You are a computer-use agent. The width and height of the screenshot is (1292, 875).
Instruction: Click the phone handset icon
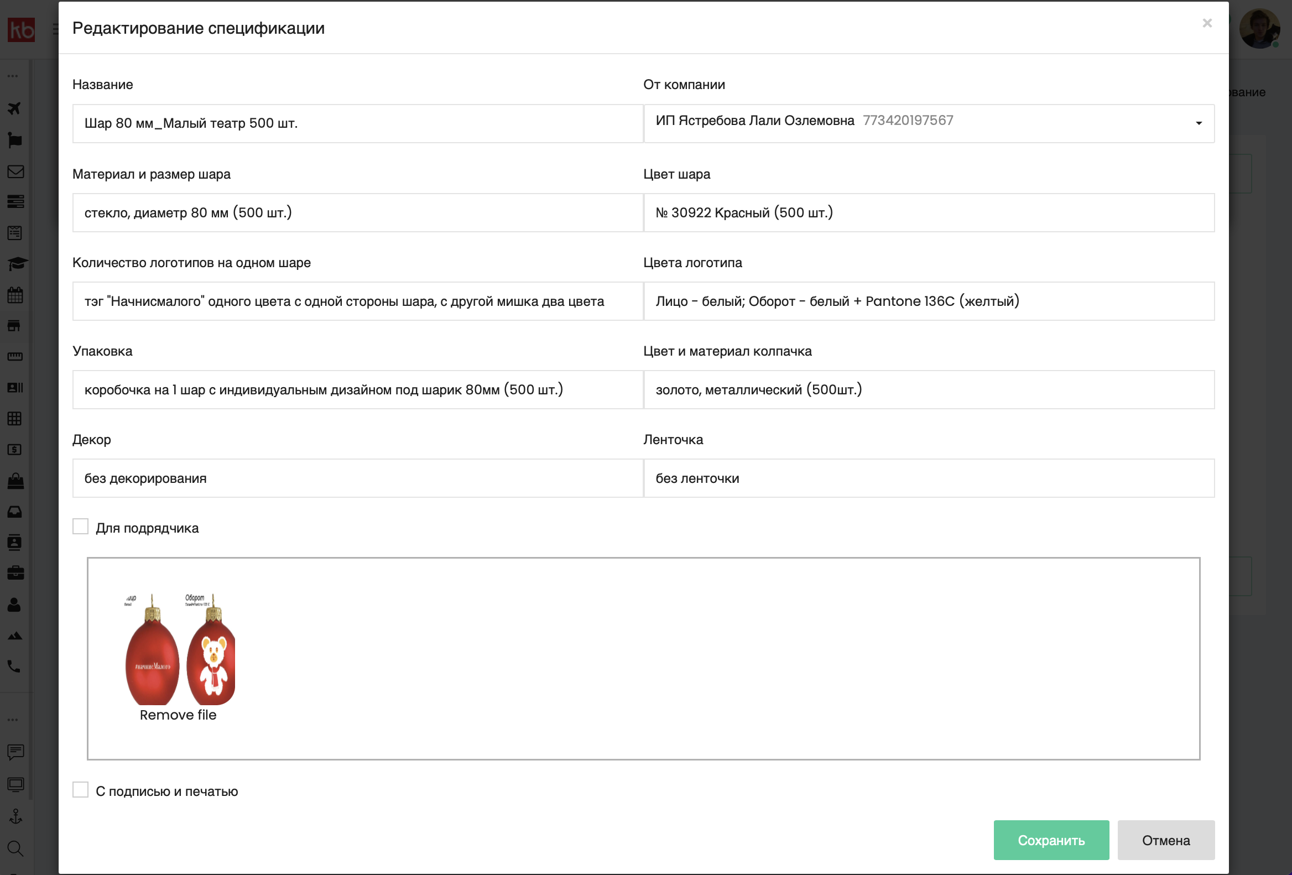14,666
